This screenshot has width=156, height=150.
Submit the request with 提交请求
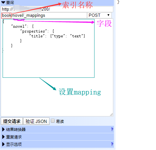(x=12, y=121)
